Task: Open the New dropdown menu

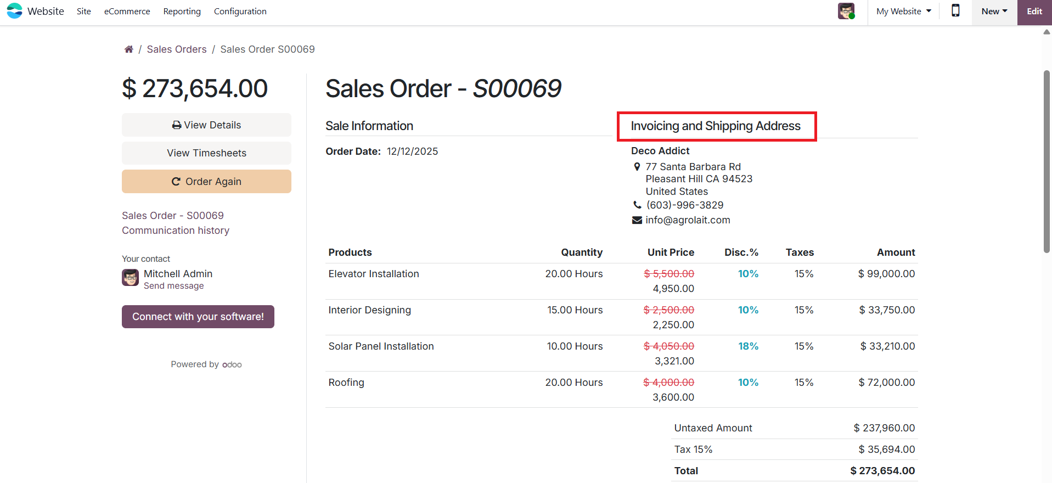Action: 994,11
